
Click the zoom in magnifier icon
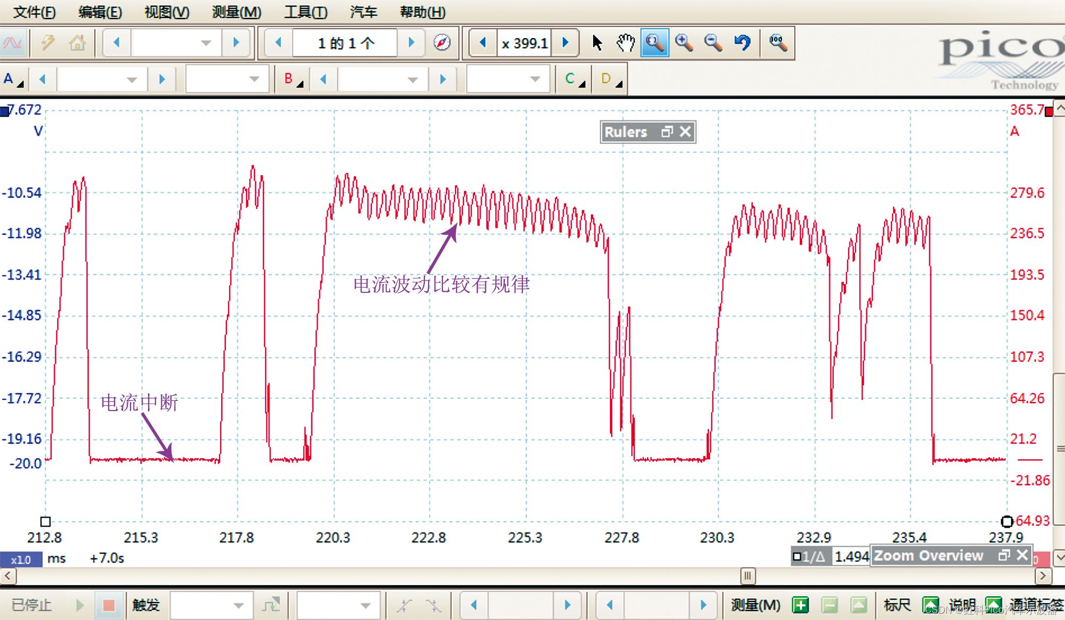[x=684, y=43]
